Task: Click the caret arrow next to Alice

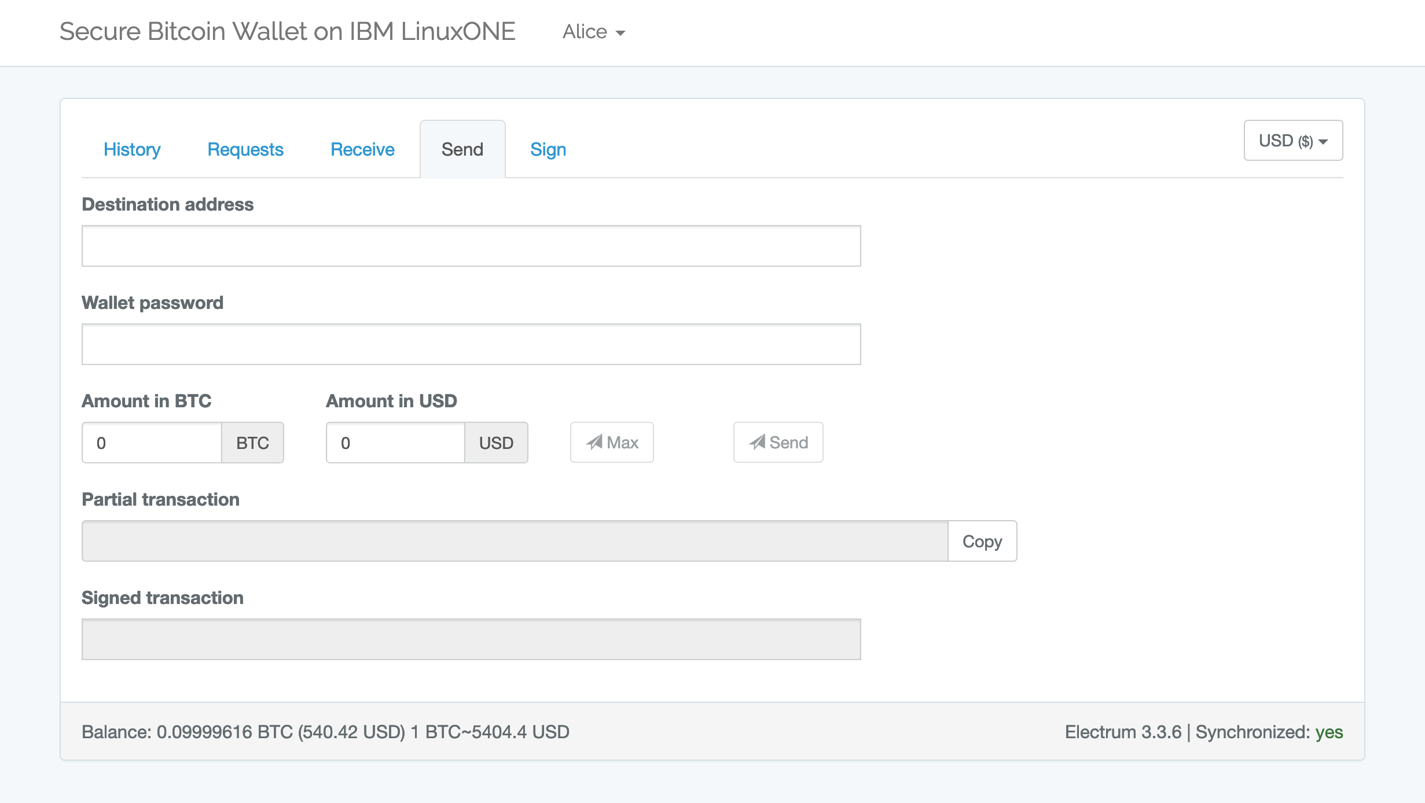Action: (620, 33)
